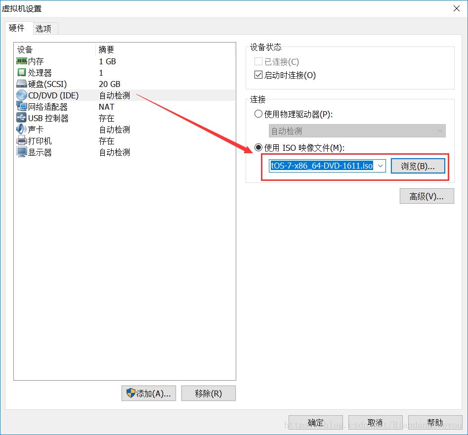Click the 浏览(B)... browse button

pos(418,166)
